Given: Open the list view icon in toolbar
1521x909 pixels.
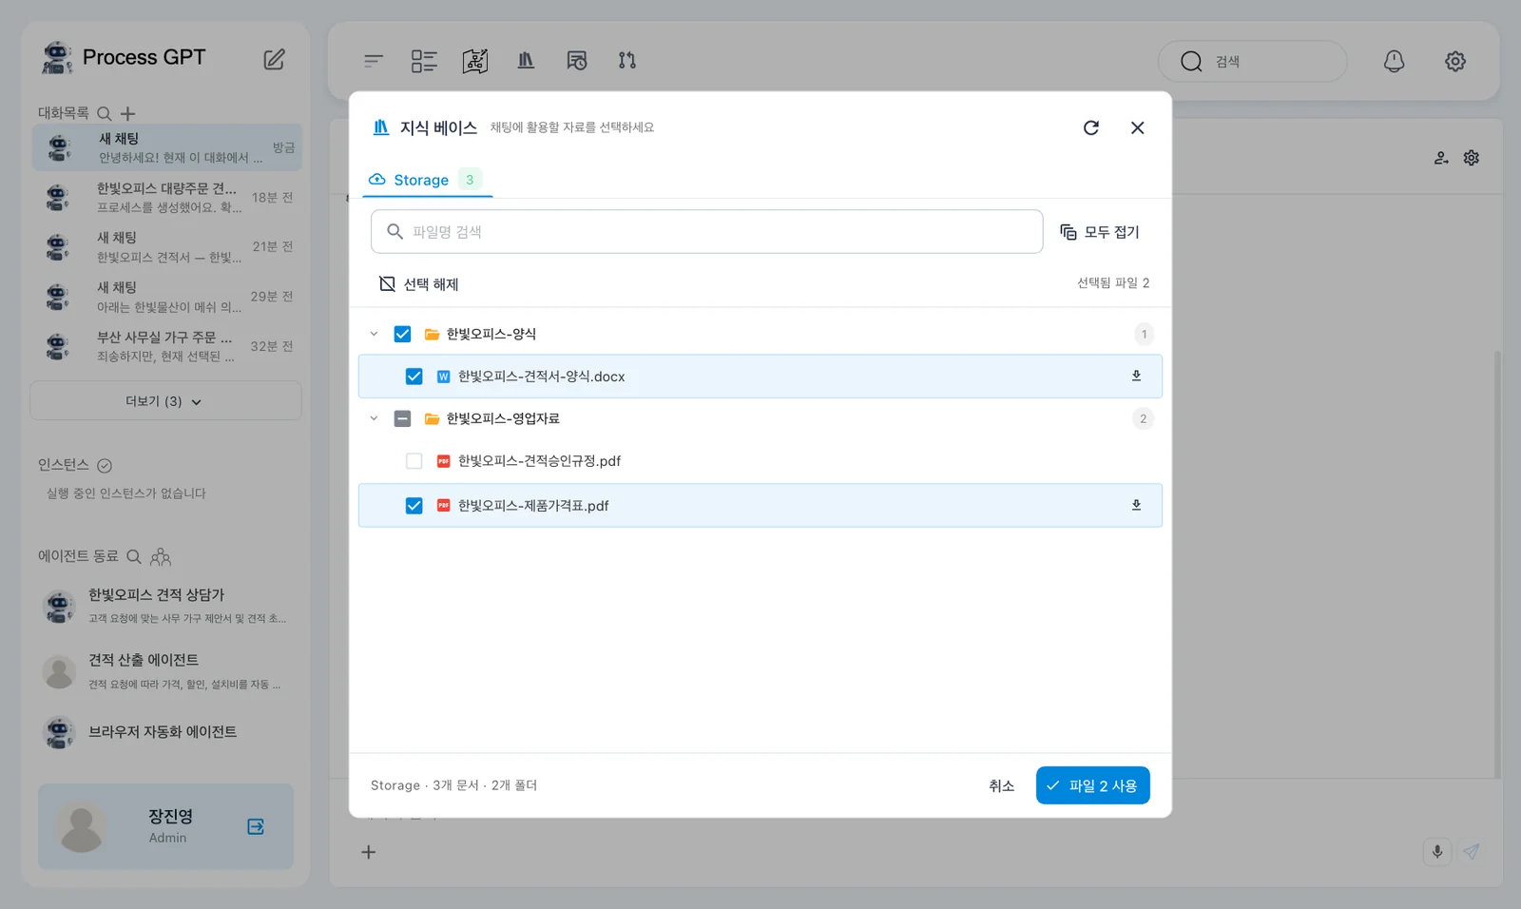Looking at the screenshot, I should pos(424,61).
